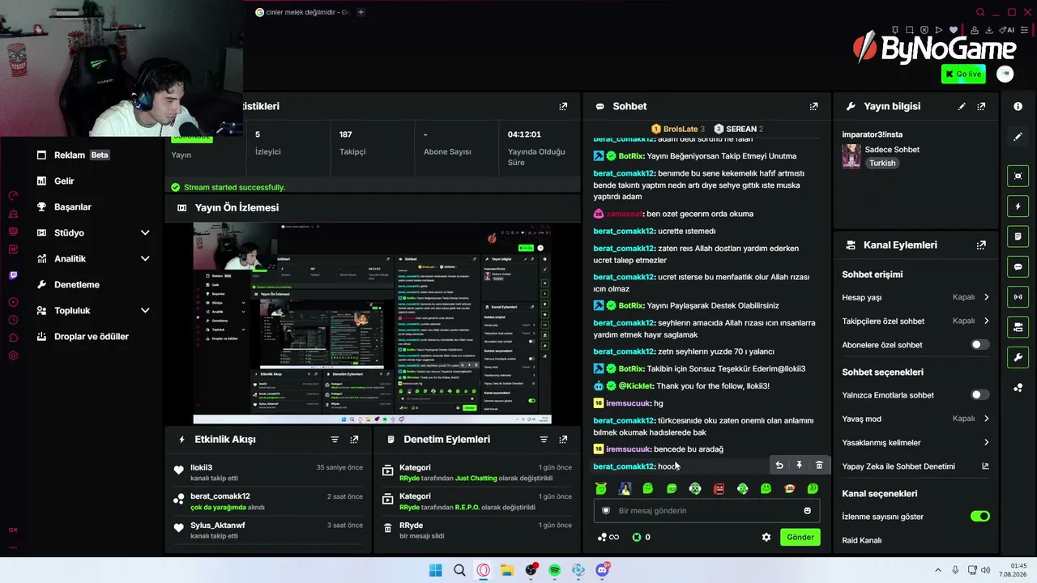Screen dimensions: 1037x583
Task: Open Discord from the taskbar
Action: click(x=602, y=570)
